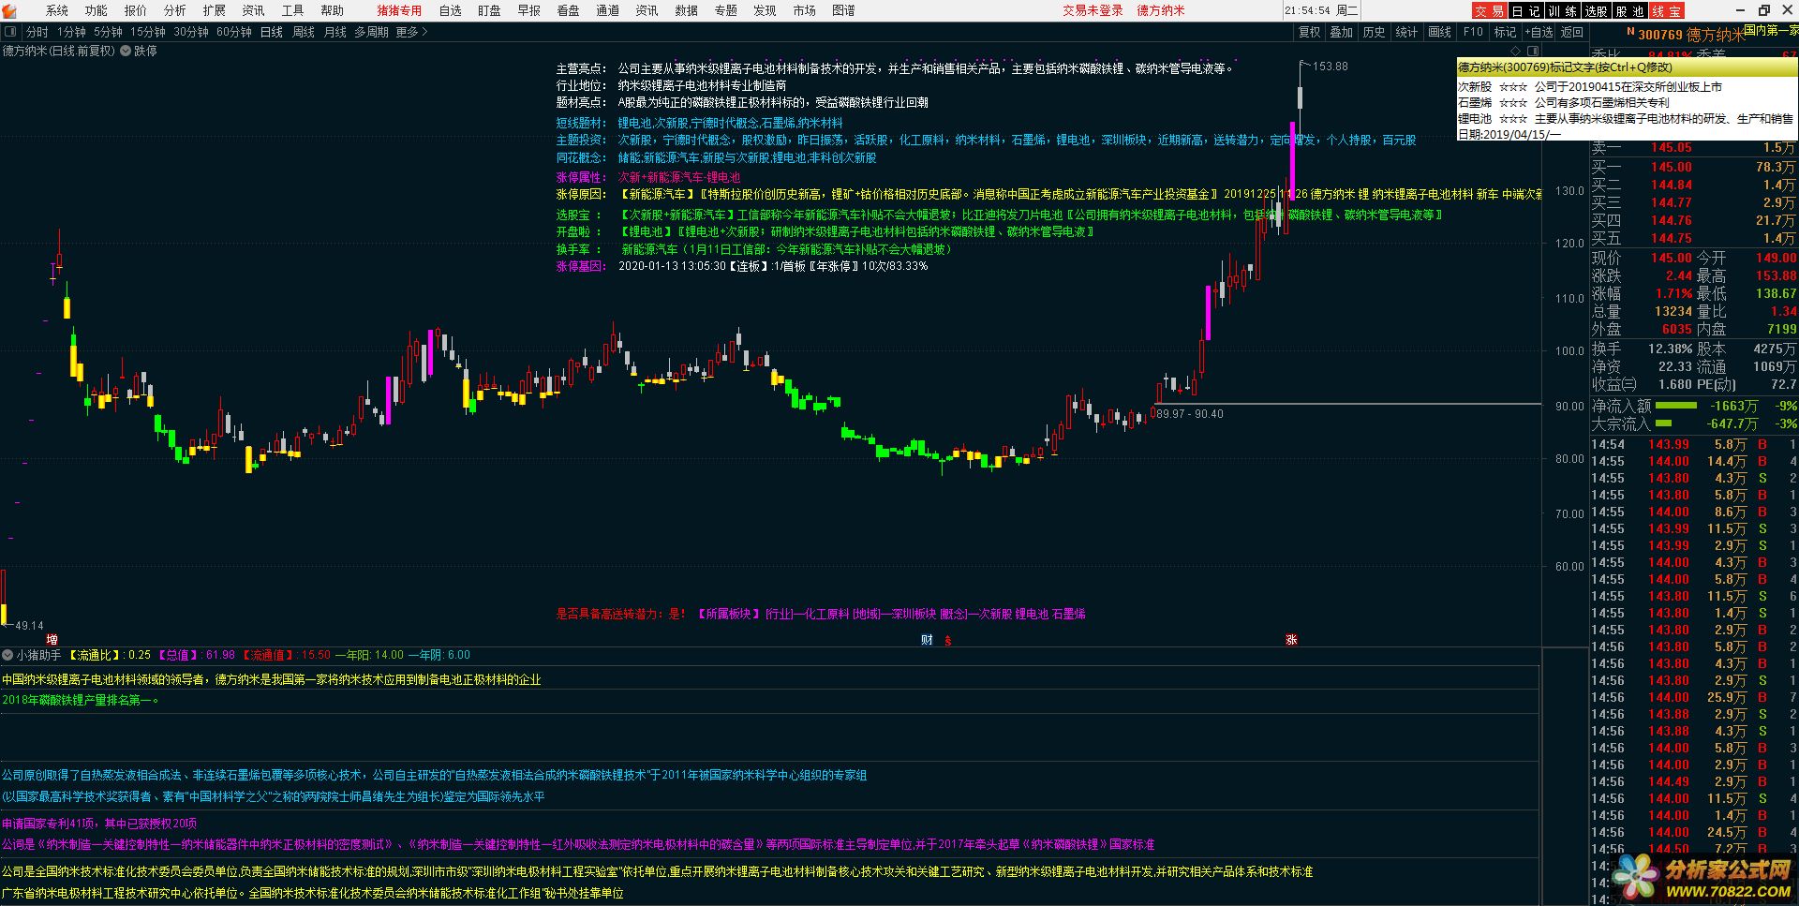
Task: Open the 功能 menu
Action: tap(97, 10)
